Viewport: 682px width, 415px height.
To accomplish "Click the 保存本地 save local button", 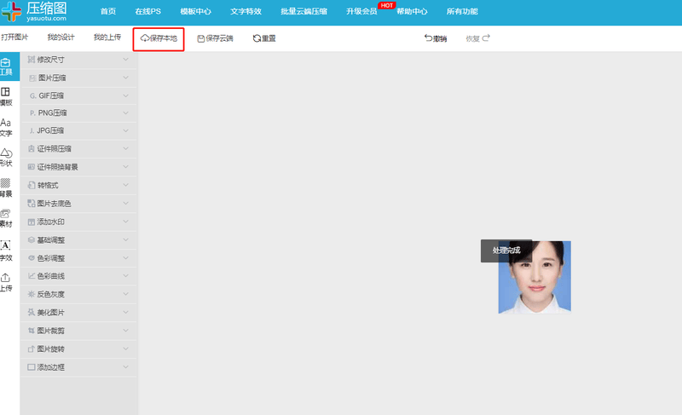I will pos(159,39).
